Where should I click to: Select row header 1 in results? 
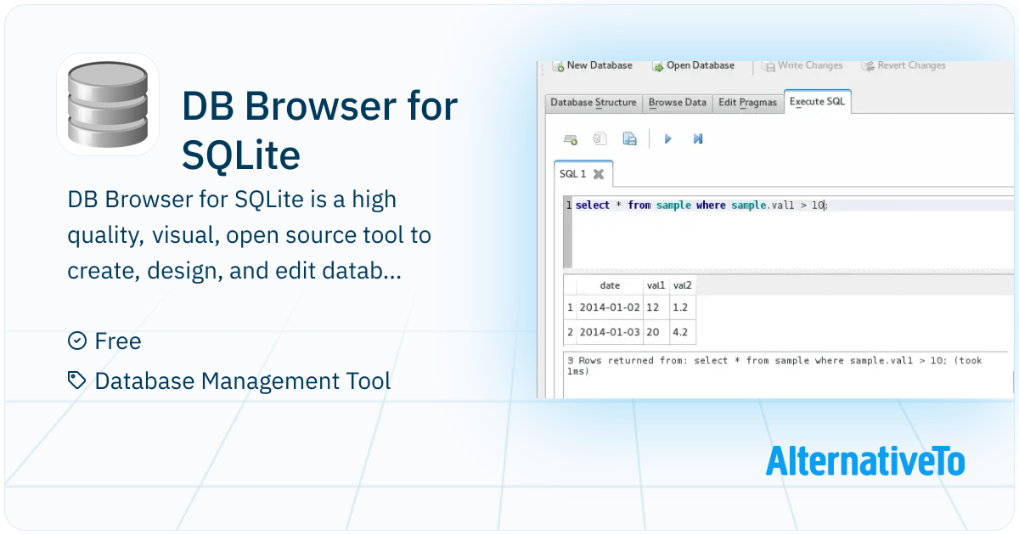[x=571, y=307]
